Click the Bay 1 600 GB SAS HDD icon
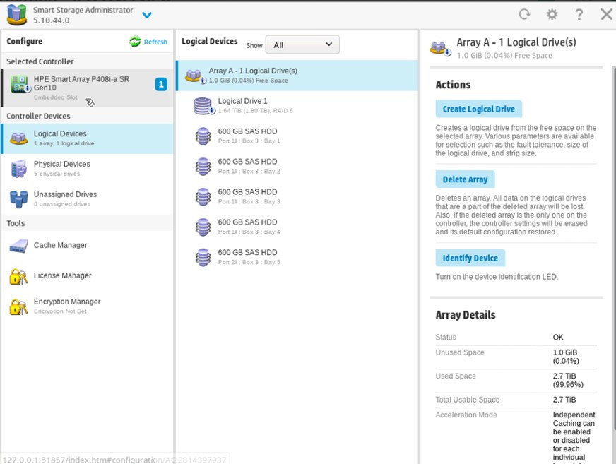Viewport: 616px width, 464px height. click(x=203, y=136)
